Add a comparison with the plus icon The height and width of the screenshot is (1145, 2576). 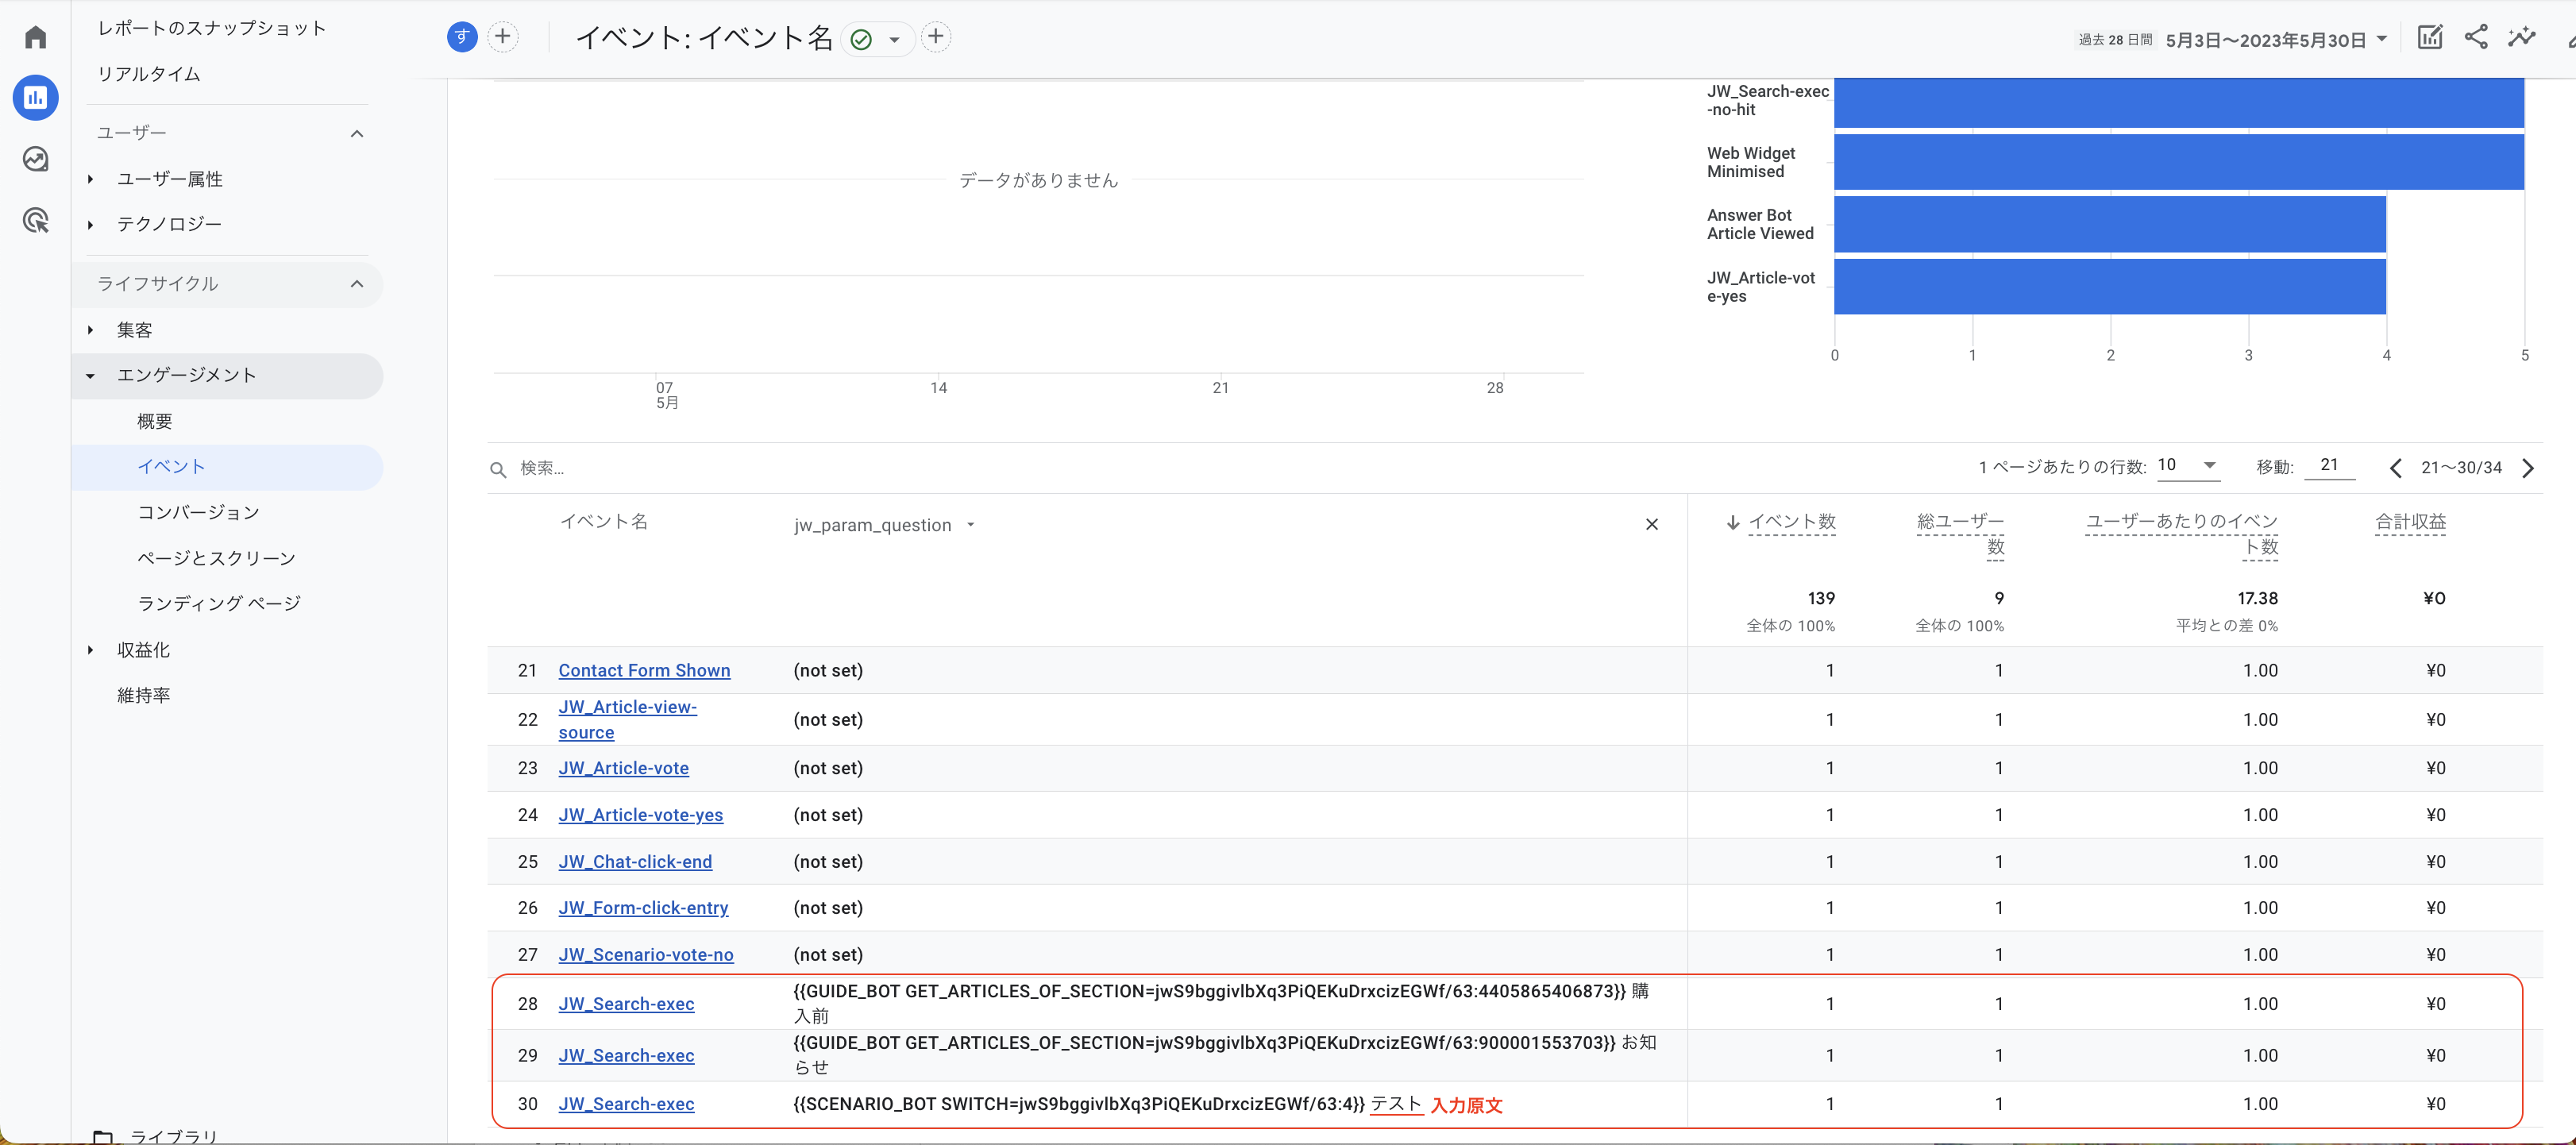[x=503, y=37]
